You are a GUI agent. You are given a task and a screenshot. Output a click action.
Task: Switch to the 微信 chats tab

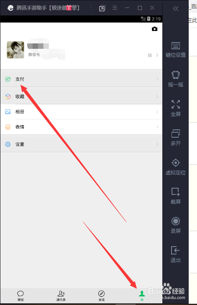pyautogui.click(x=20, y=296)
